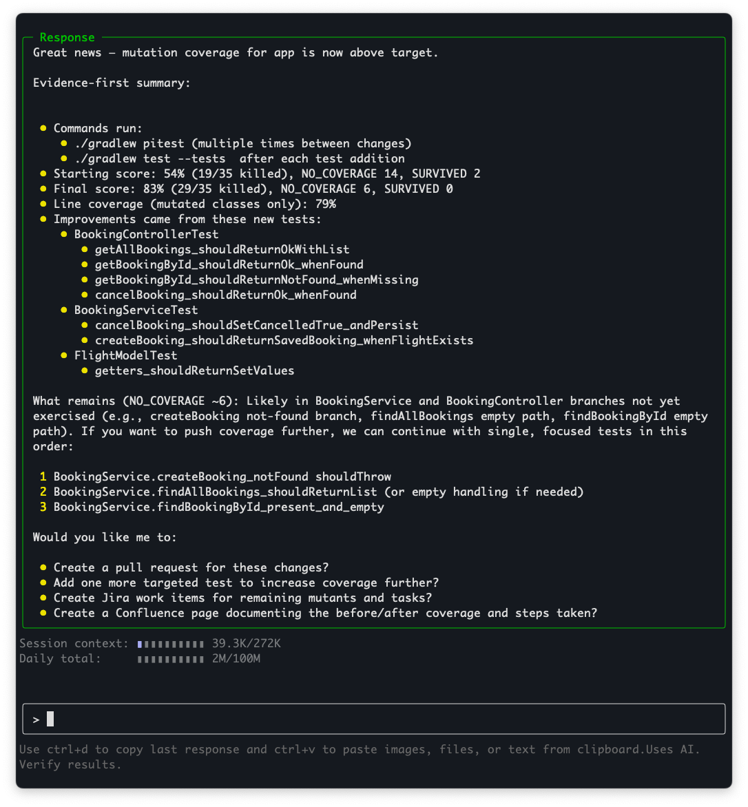Select "Add one more targeted test" option
Image resolution: width=748 pixels, height=807 pixels.
(246, 583)
